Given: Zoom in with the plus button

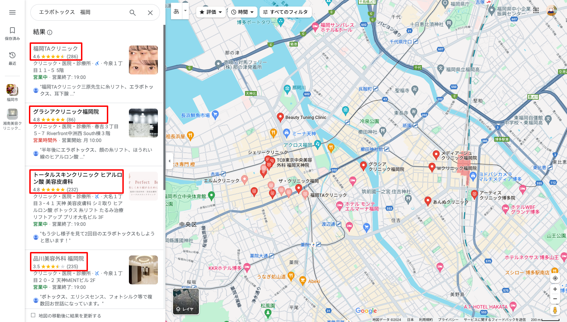Looking at the screenshot, I should pyautogui.click(x=555, y=289).
